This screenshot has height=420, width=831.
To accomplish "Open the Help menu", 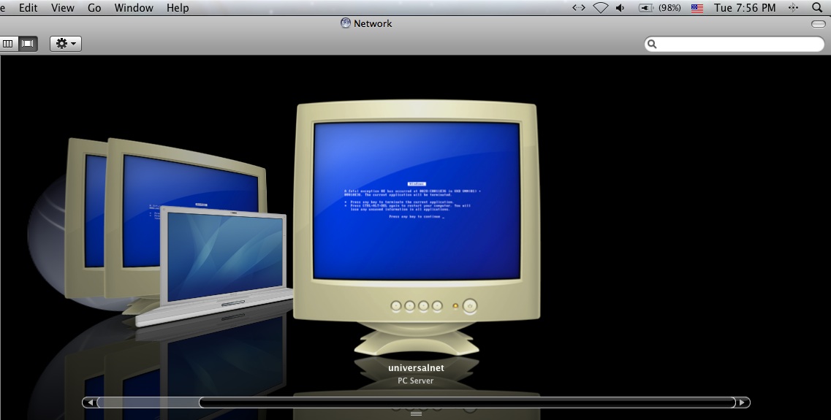I will (178, 8).
